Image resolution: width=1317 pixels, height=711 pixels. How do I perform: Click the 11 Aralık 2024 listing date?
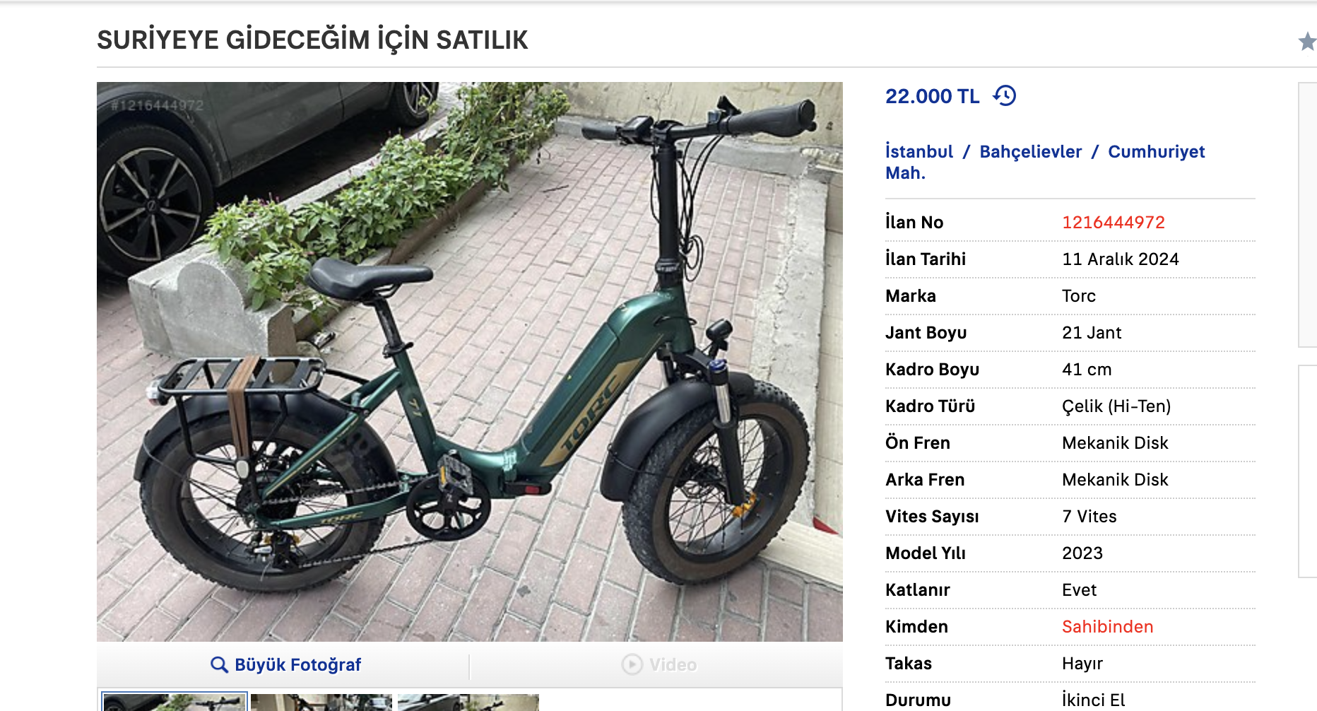[1120, 259]
